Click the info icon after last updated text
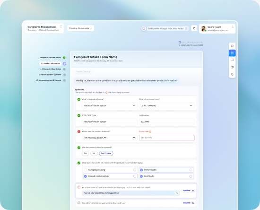The image size is (260, 210). click(x=186, y=28)
